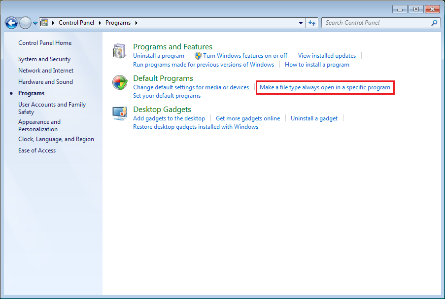This screenshot has width=445, height=299.
Task: Click the Default Programs icon
Action: pyautogui.click(x=120, y=83)
